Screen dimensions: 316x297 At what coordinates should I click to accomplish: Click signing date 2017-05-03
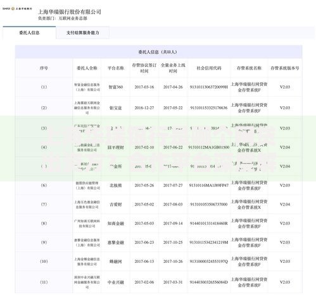pos(144,223)
